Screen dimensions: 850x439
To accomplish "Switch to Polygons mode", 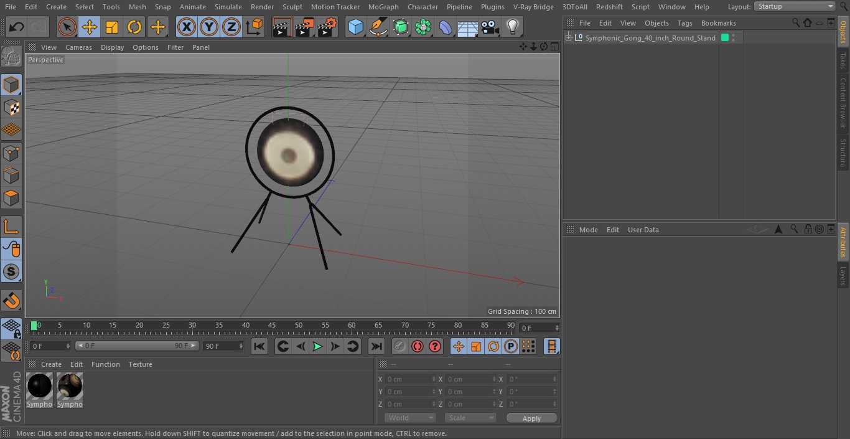I will tap(11, 199).
